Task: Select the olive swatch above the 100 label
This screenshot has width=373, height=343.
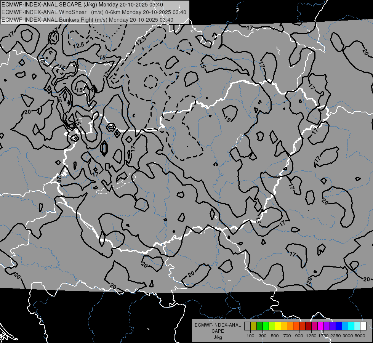Action: 254,326
